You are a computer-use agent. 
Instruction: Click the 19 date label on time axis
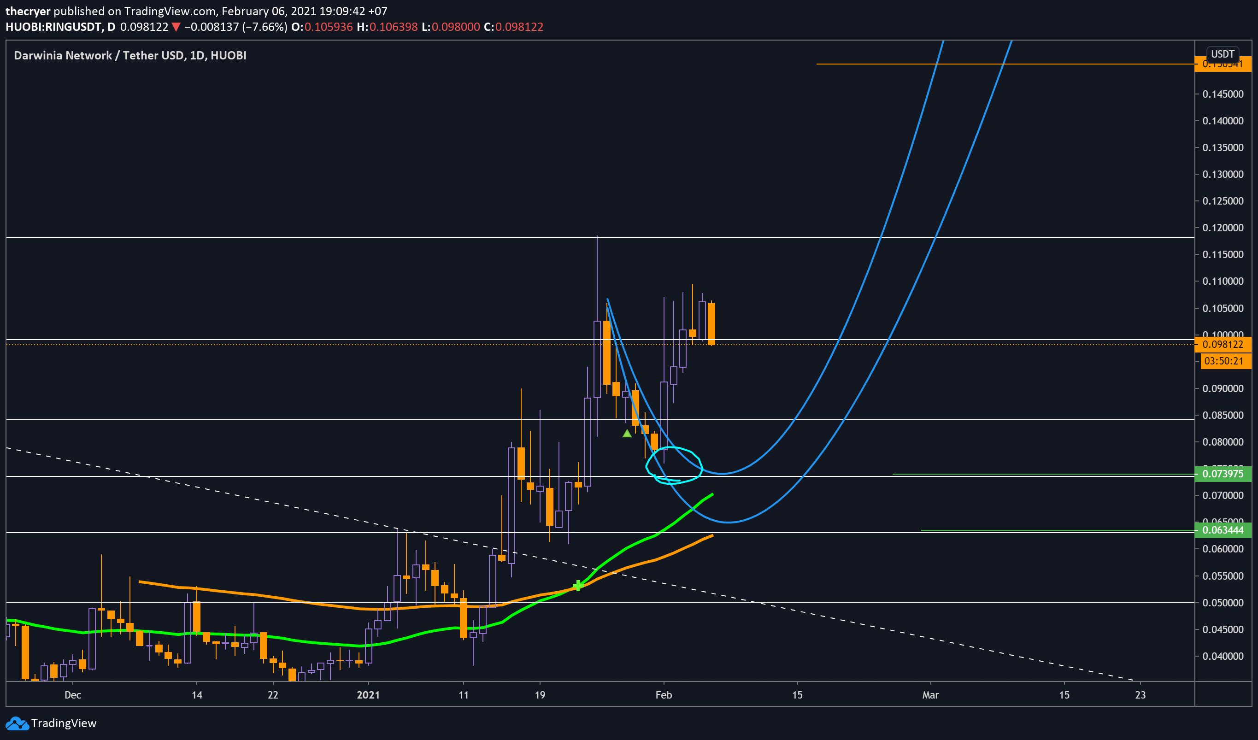pos(540,695)
